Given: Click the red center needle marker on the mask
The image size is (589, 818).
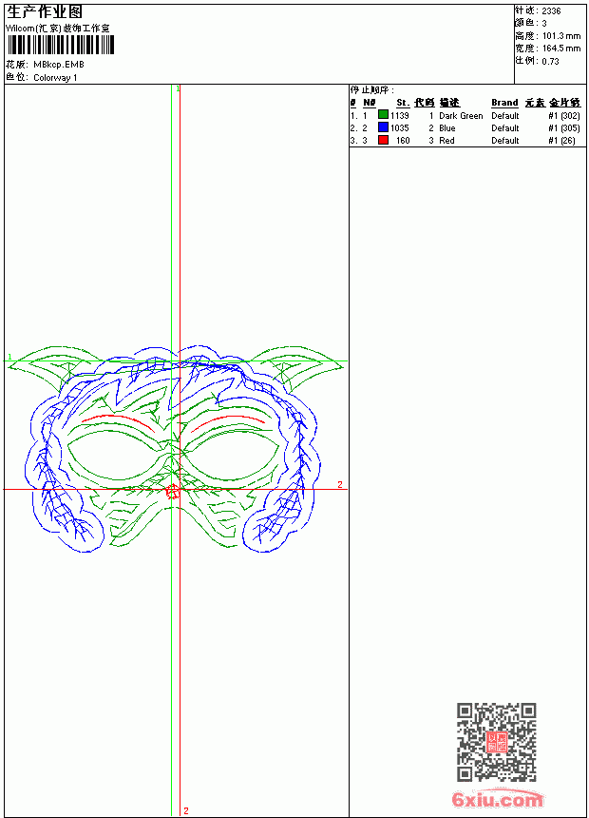Looking at the screenshot, I should (173, 491).
